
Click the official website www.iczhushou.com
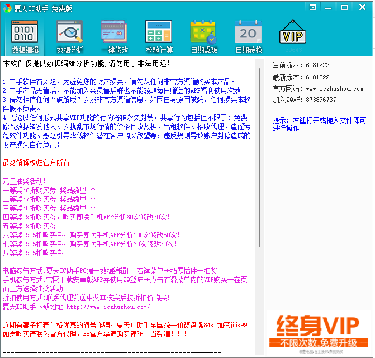[334, 89]
